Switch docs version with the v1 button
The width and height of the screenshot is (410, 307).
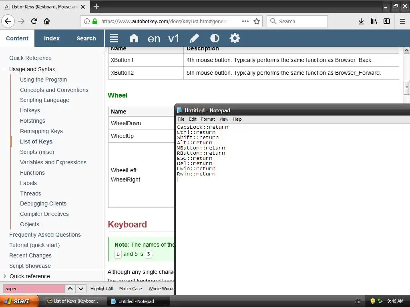pos(174,39)
